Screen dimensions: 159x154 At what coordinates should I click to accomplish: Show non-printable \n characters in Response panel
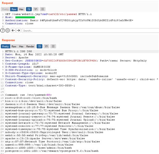[x=46, y=46]
